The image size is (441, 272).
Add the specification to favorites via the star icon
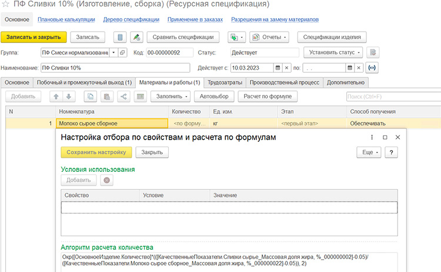click(6, 4)
